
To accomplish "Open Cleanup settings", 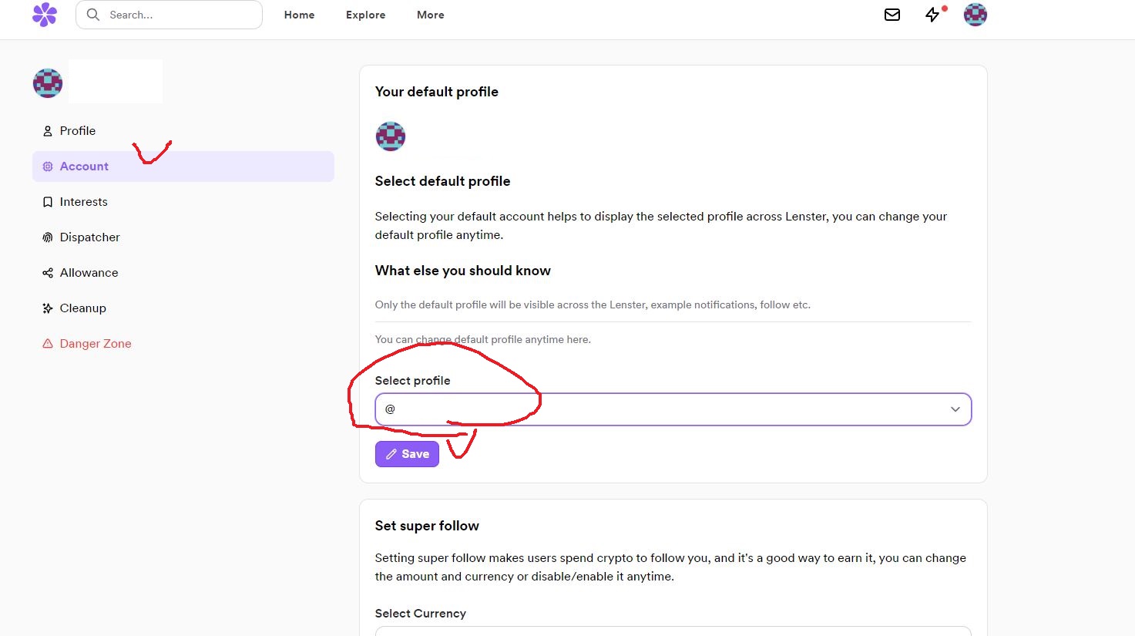I will [183, 308].
